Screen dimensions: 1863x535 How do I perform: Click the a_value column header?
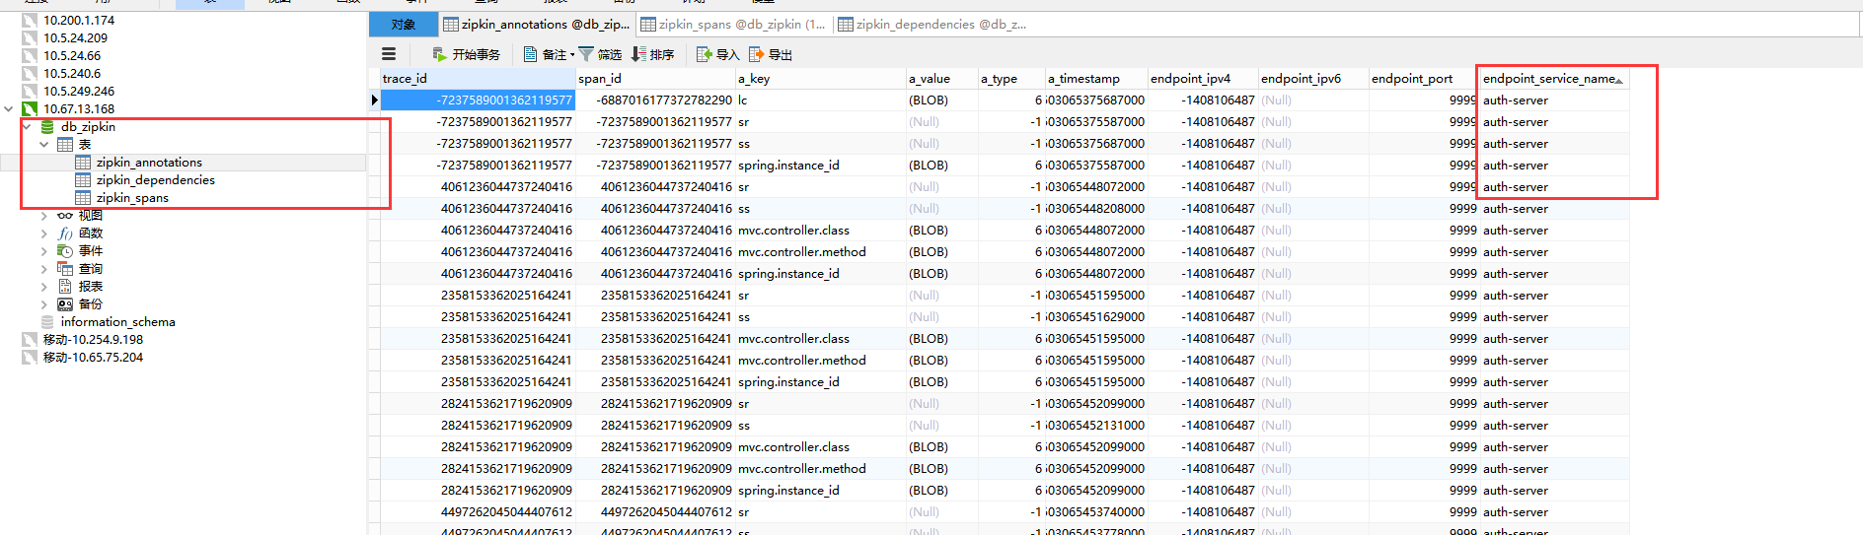click(941, 78)
